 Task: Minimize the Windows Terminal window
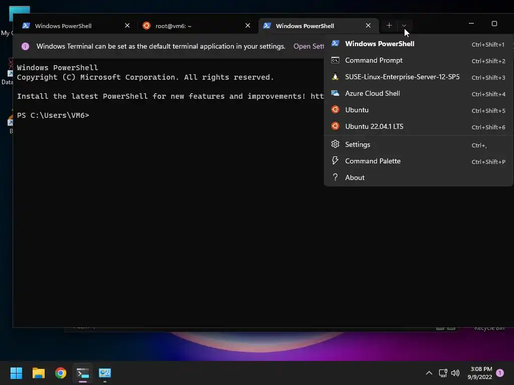(471, 24)
